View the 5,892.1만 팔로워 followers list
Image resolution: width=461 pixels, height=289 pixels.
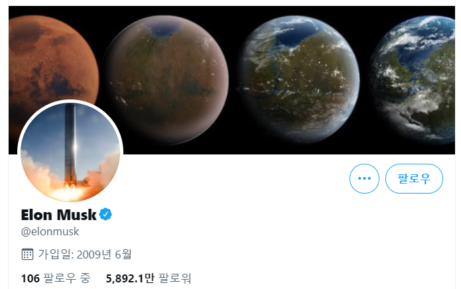coord(149,278)
